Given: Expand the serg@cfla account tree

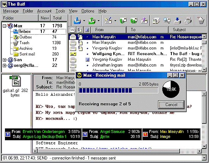Looking at the screenshot, I should [x=5, y=65].
